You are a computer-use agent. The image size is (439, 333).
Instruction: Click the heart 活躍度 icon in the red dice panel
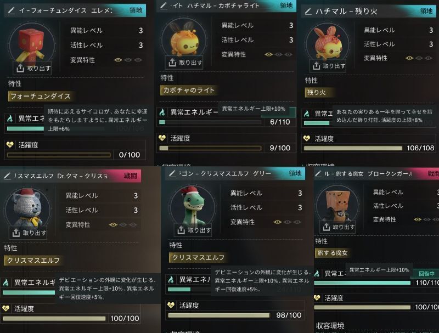10,145
